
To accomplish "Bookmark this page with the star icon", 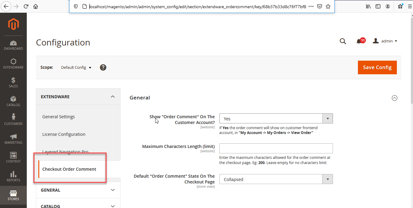I will click(x=328, y=6).
